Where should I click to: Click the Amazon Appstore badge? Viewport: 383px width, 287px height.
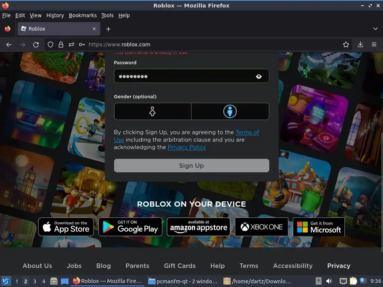(199, 227)
